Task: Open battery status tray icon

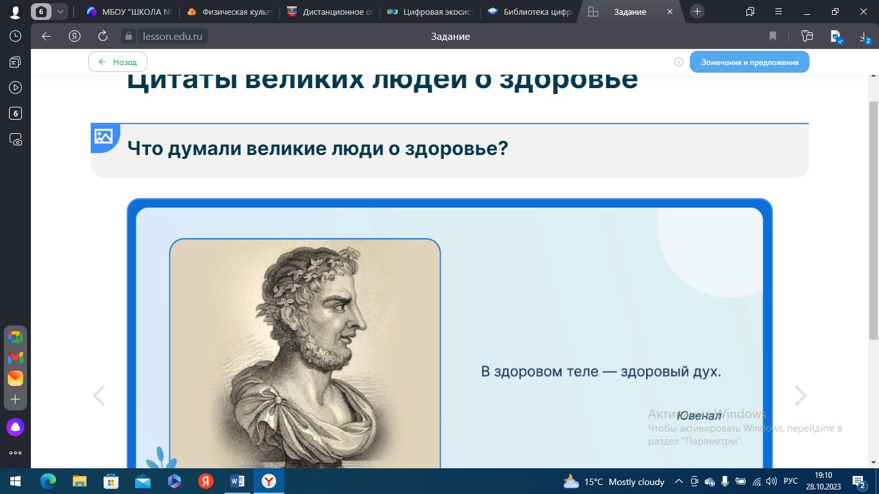Action: click(x=741, y=482)
